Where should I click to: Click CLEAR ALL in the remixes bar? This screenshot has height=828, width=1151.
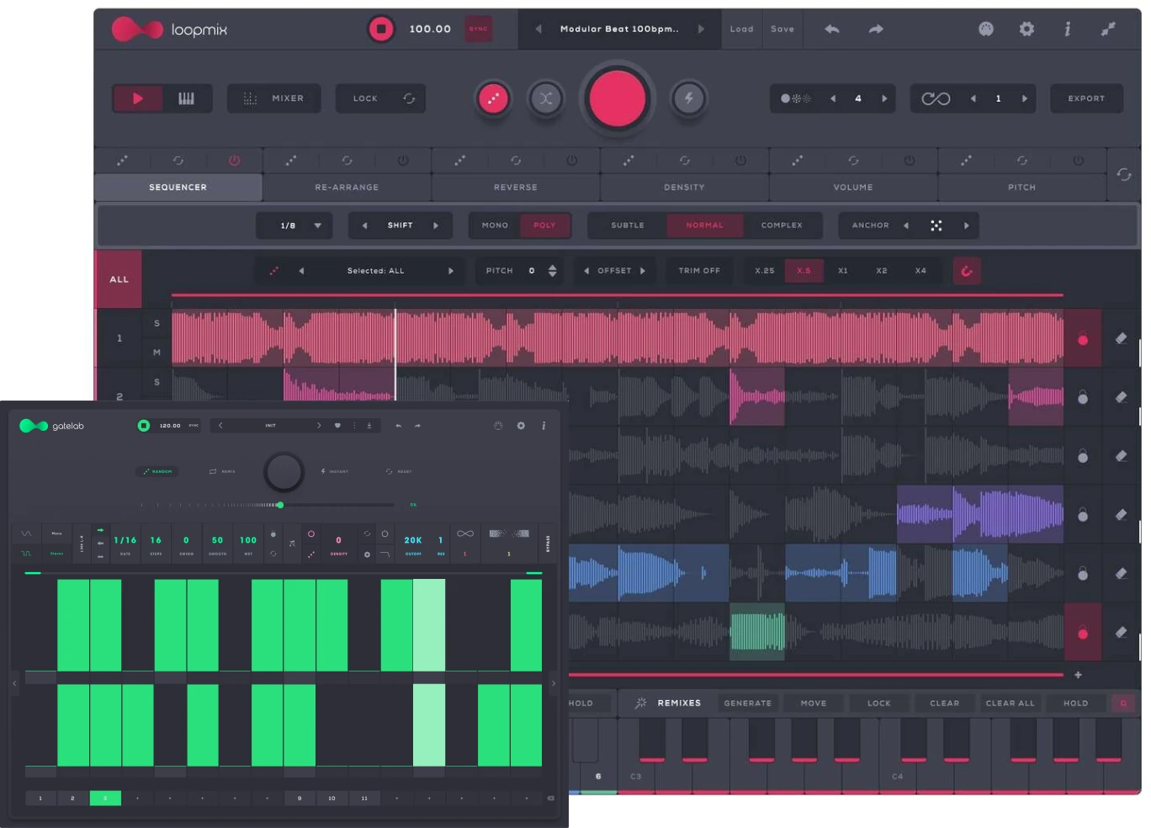1010,703
